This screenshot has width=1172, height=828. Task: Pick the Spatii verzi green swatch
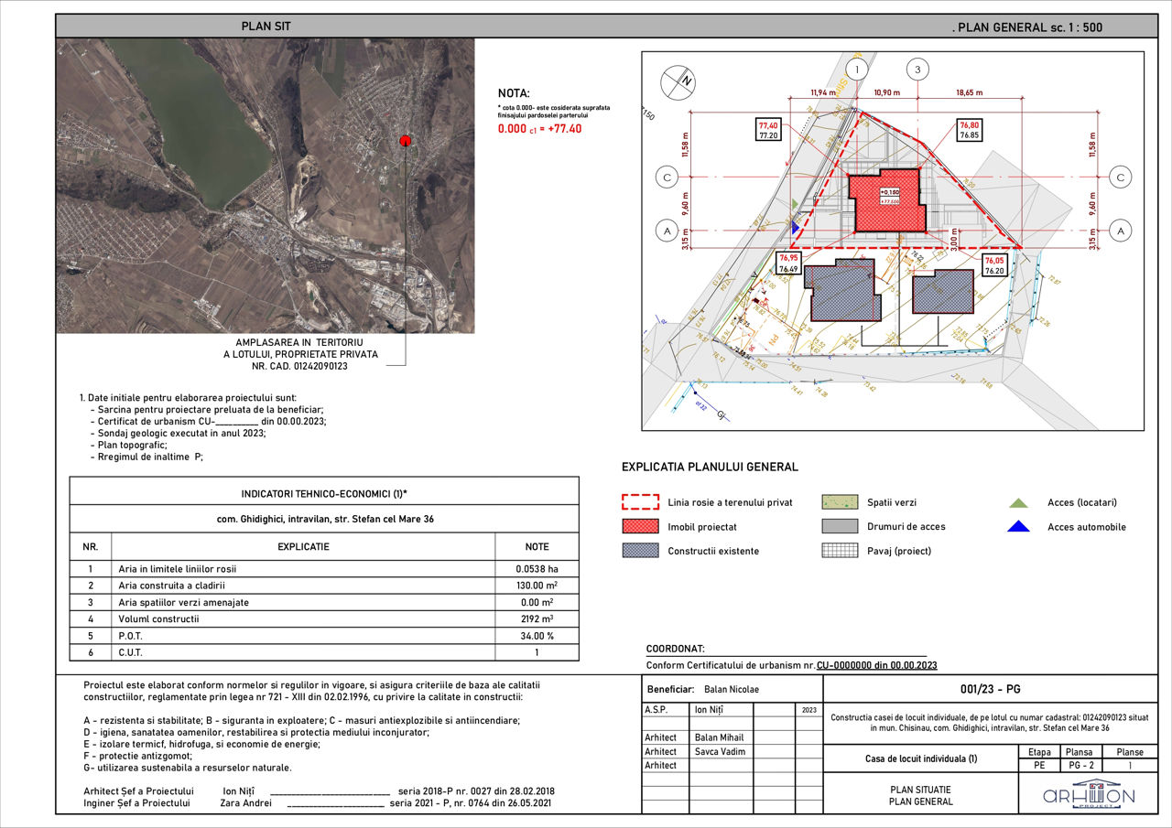click(840, 502)
